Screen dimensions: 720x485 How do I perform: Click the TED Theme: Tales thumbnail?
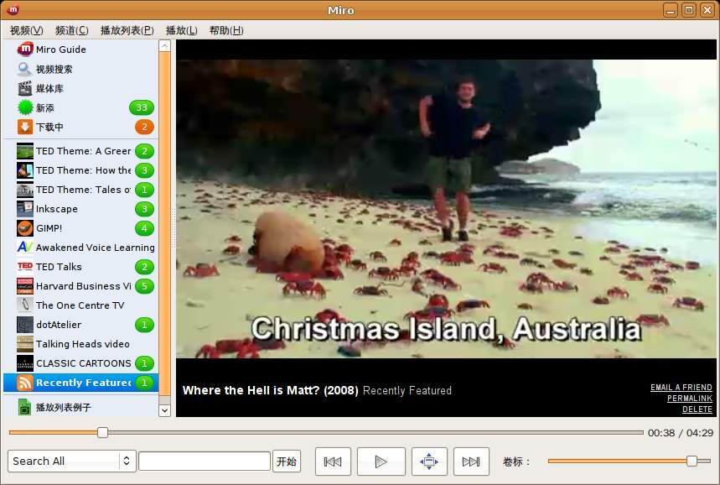25,190
